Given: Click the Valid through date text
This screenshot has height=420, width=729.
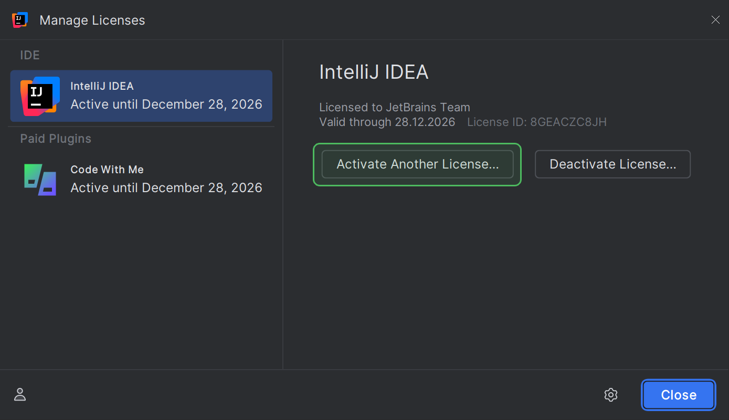Looking at the screenshot, I should click(x=387, y=122).
